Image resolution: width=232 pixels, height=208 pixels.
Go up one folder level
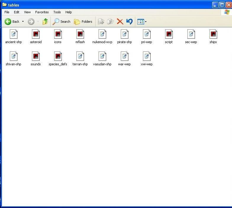pyautogui.click(x=45, y=22)
